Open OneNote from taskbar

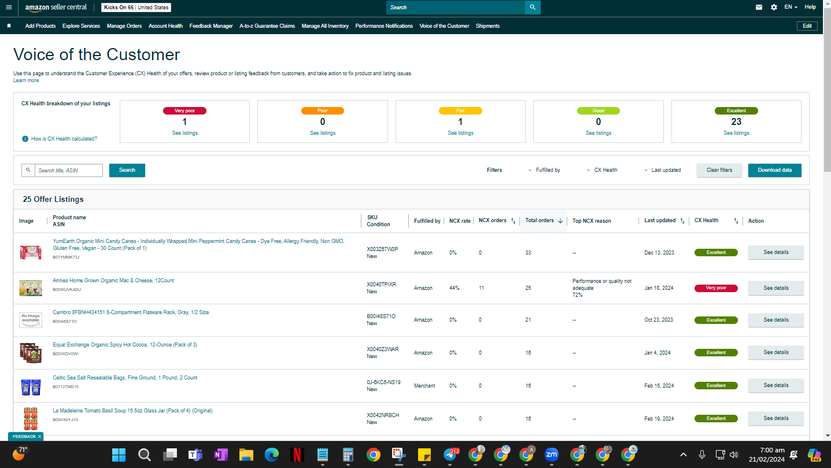coord(220,455)
